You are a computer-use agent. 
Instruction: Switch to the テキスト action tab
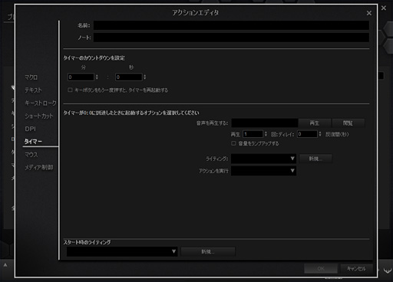pos(33,90)
